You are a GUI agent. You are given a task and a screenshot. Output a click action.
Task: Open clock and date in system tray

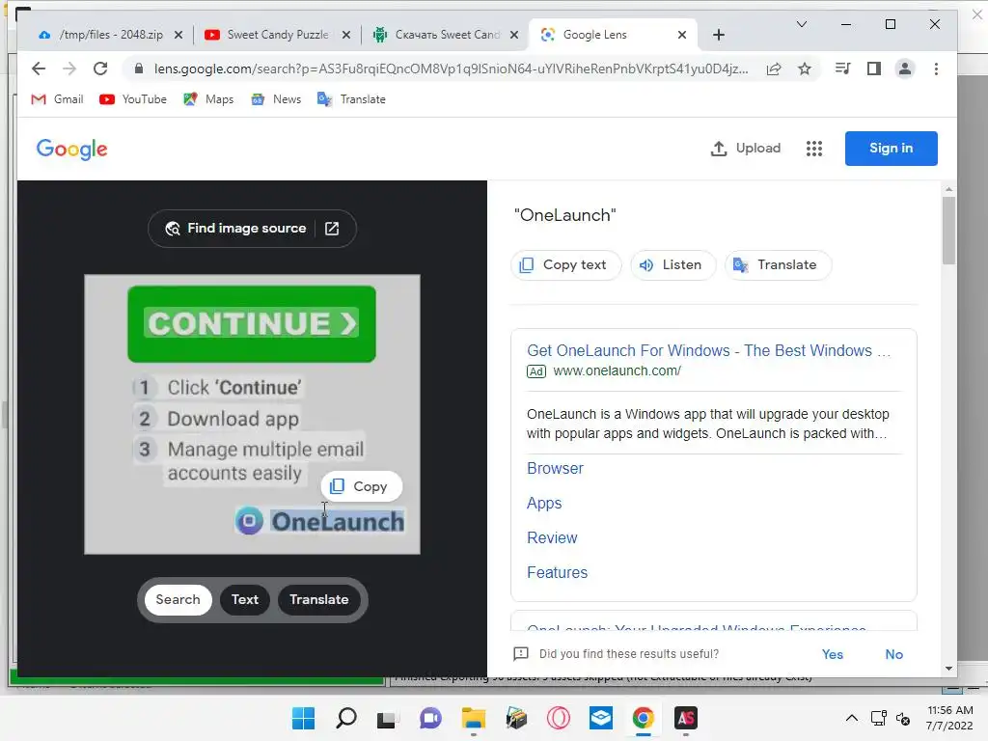point(950,718)
